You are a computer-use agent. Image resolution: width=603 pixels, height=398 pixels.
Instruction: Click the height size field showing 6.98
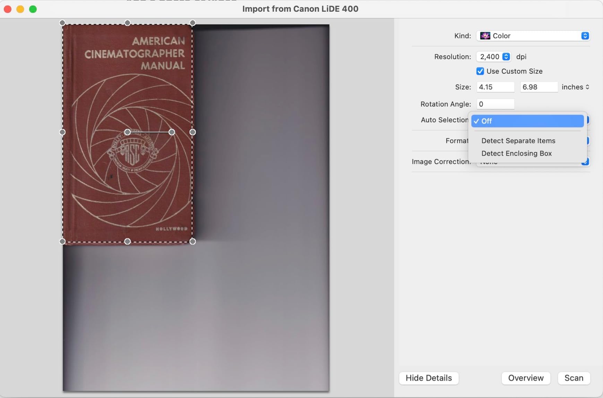539,87
